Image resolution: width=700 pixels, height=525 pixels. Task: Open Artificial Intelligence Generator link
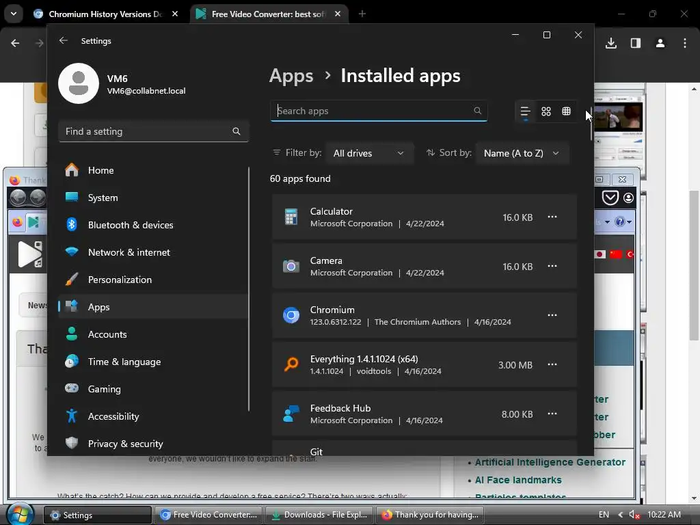tap(550, 462)
